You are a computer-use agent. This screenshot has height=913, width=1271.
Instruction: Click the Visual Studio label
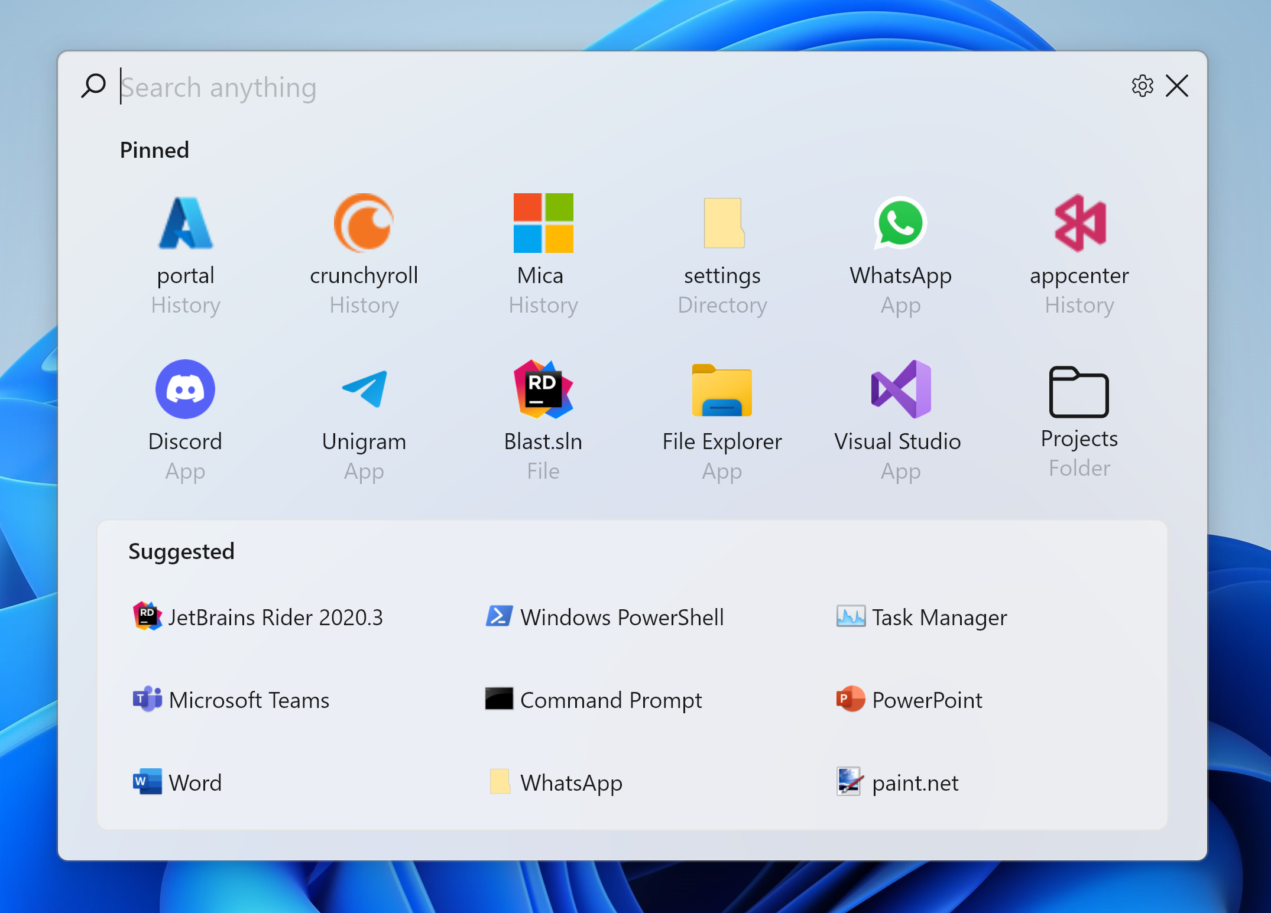(x=897, y=441)
